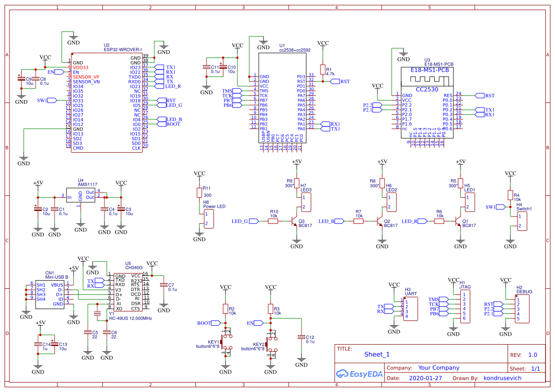Select resistor R6 10k symbol
The image size is (555, 392).
[x=439, y=221]
